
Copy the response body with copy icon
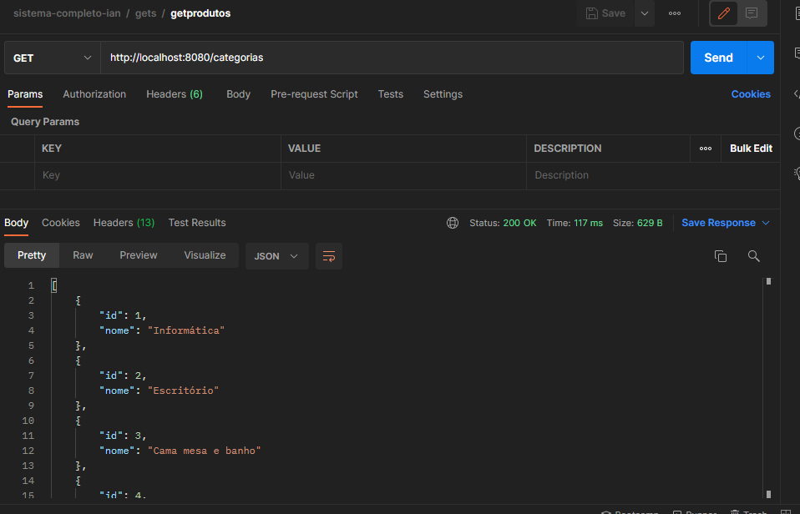[x=721, y=256]
